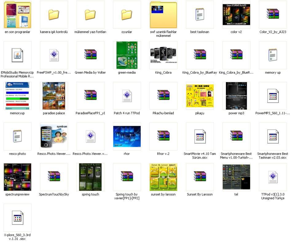The height and width of the screenshot is (244, 291).
Task: Select Smartphoneware Best Menu archive icon
Action: [x=236, y=135]
